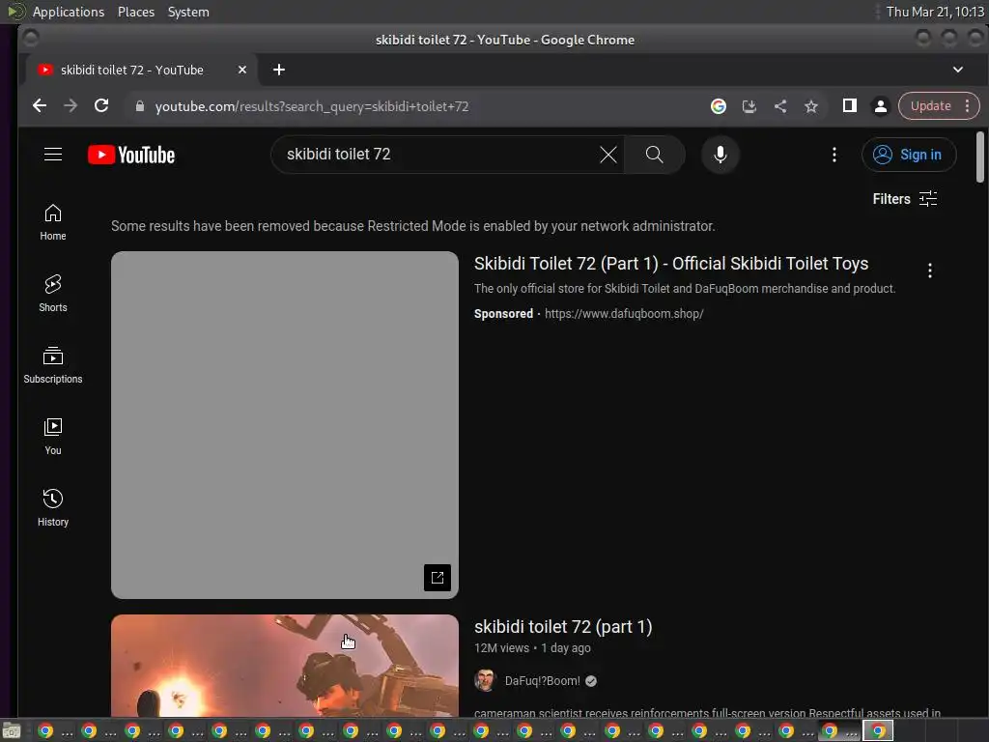The height and width of the screenshot is (742, 989).
Task: Go to the YouTube logo home link
Action: coord(131,155)
